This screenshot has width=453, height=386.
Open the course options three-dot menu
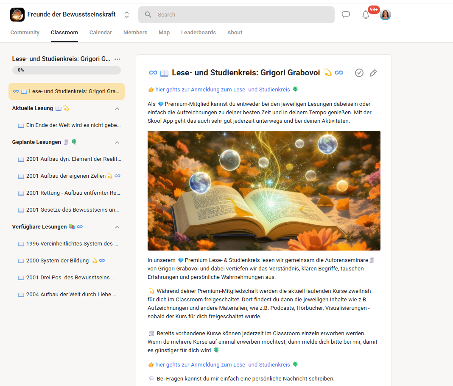point(117,59)
